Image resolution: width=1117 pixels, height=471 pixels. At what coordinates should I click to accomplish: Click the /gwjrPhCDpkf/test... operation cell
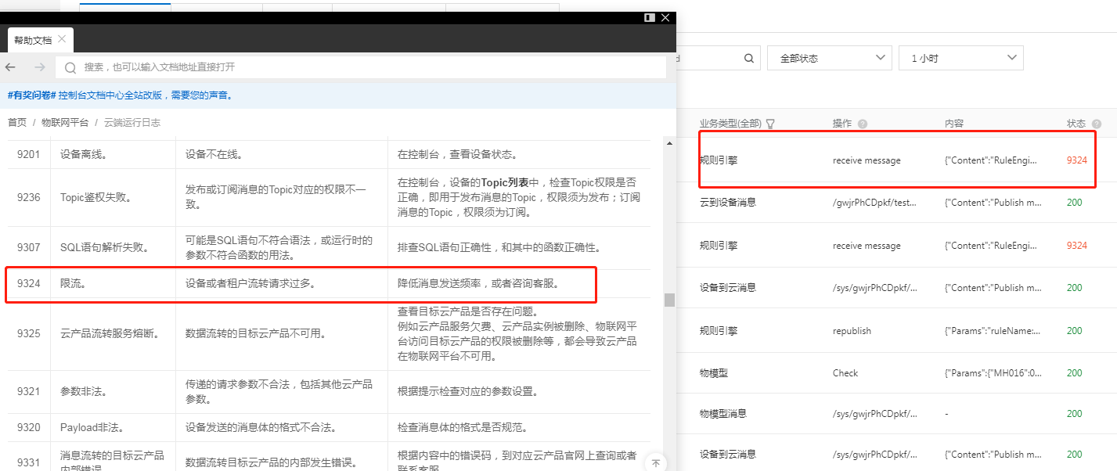pyautogui.click(x=874, y=203)
